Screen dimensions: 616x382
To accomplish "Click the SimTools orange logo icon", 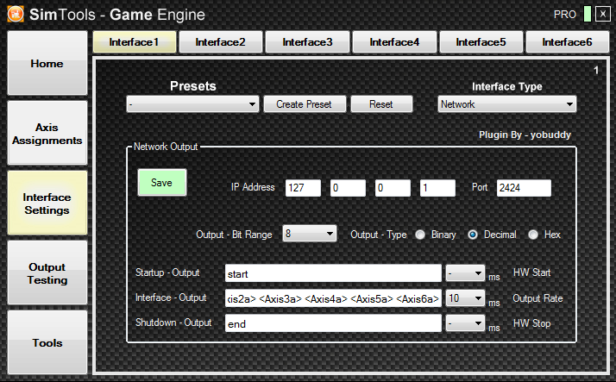I will click(x=16, y=14).
